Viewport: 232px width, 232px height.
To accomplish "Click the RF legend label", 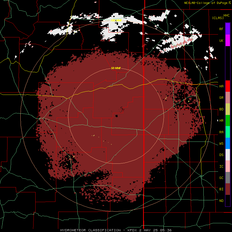I will (x=221, y=29).
